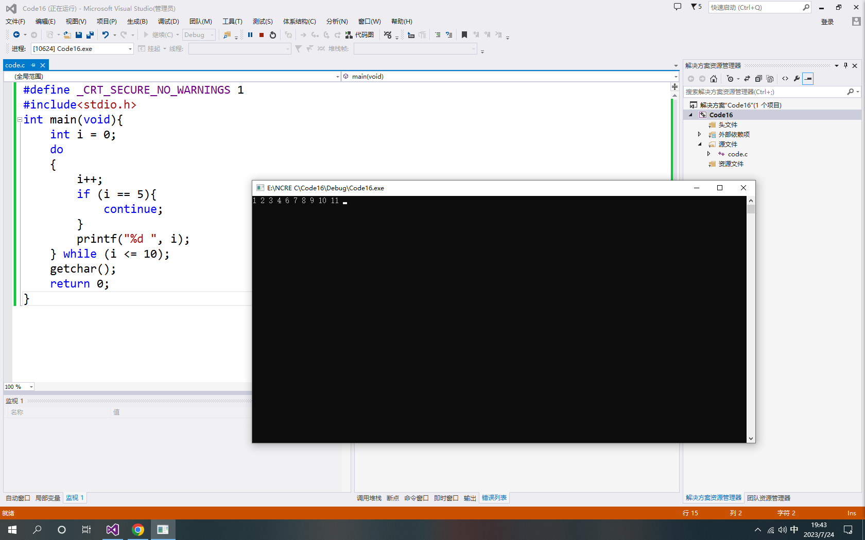Save code.c with the floppy disk icon
The height and width of the screenshot is (540, 865).
(79, 35)
